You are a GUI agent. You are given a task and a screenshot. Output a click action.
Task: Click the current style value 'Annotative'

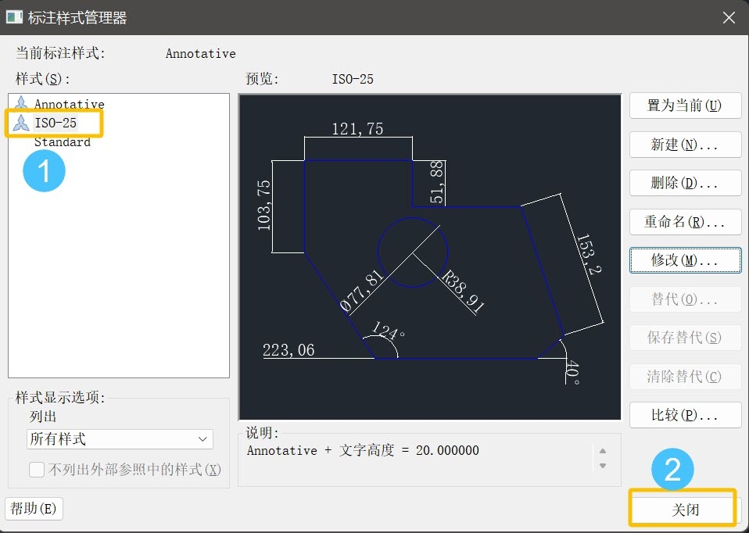point(201,53)
